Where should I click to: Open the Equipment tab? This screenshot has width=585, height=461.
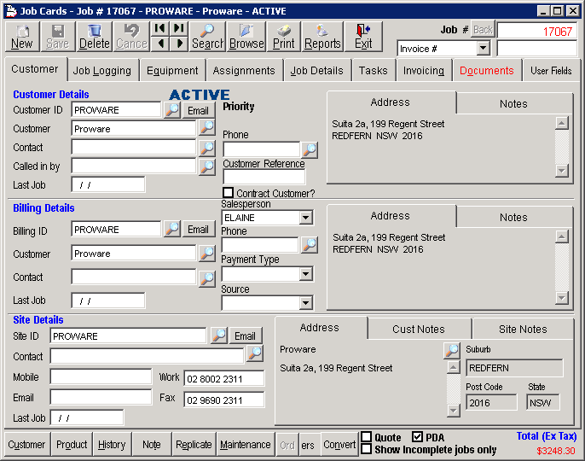pyautogui.click(x=172, y=71)
